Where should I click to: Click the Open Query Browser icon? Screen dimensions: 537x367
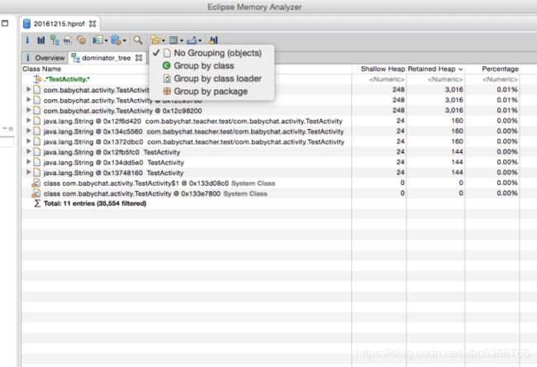[x=116, y=41]
